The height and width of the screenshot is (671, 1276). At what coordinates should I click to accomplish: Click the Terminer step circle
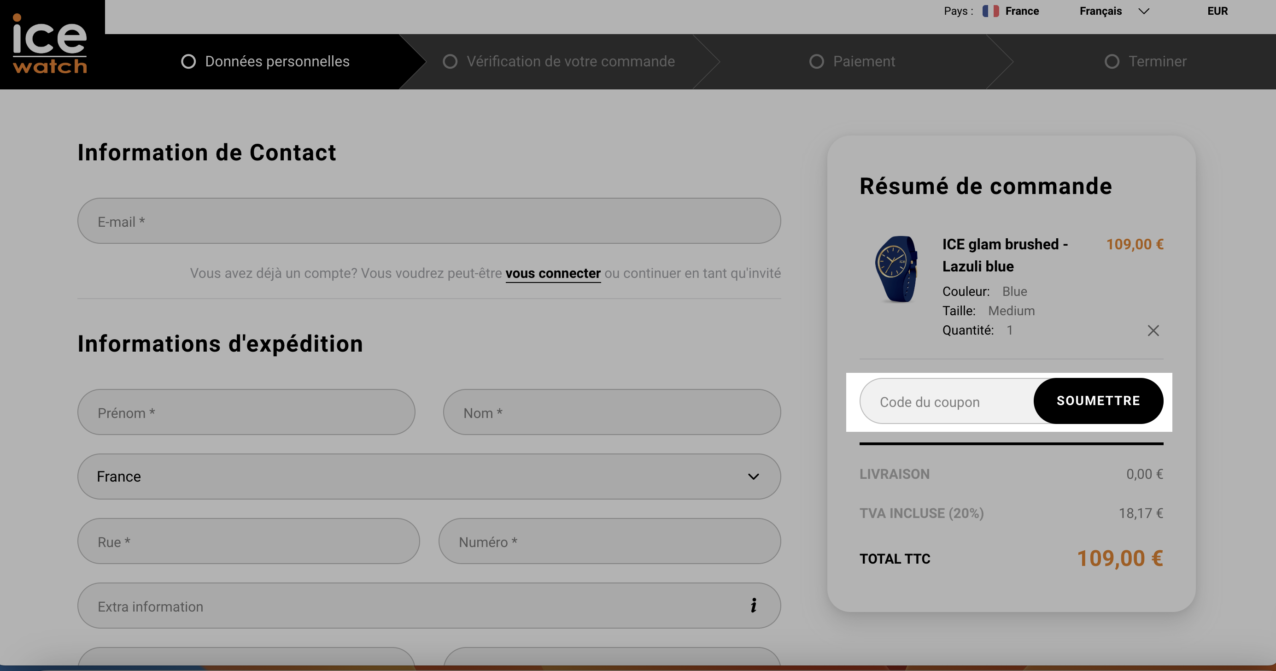click(x=1112, y=61)
